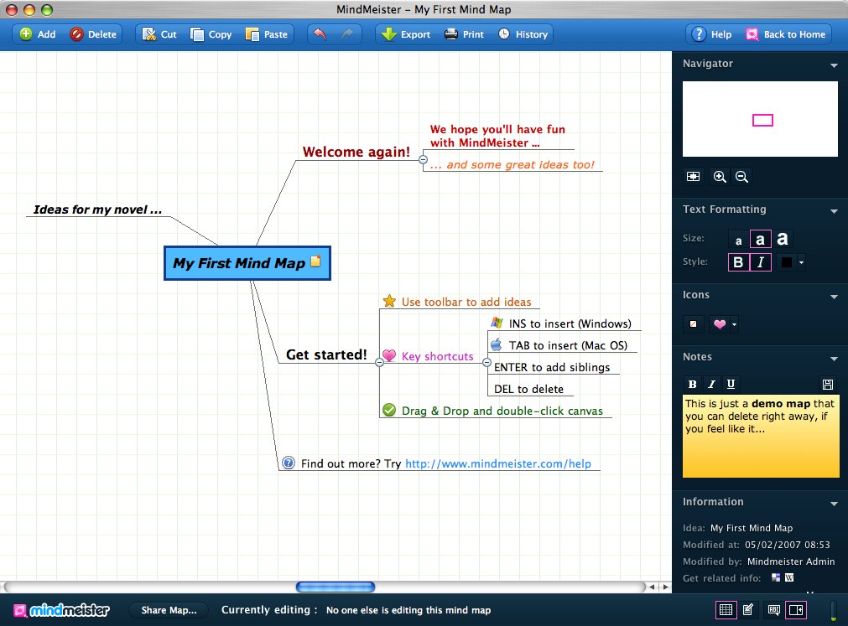Click the Paste toolbar button
Screen dimensions: 848x626
click(267, 34)
